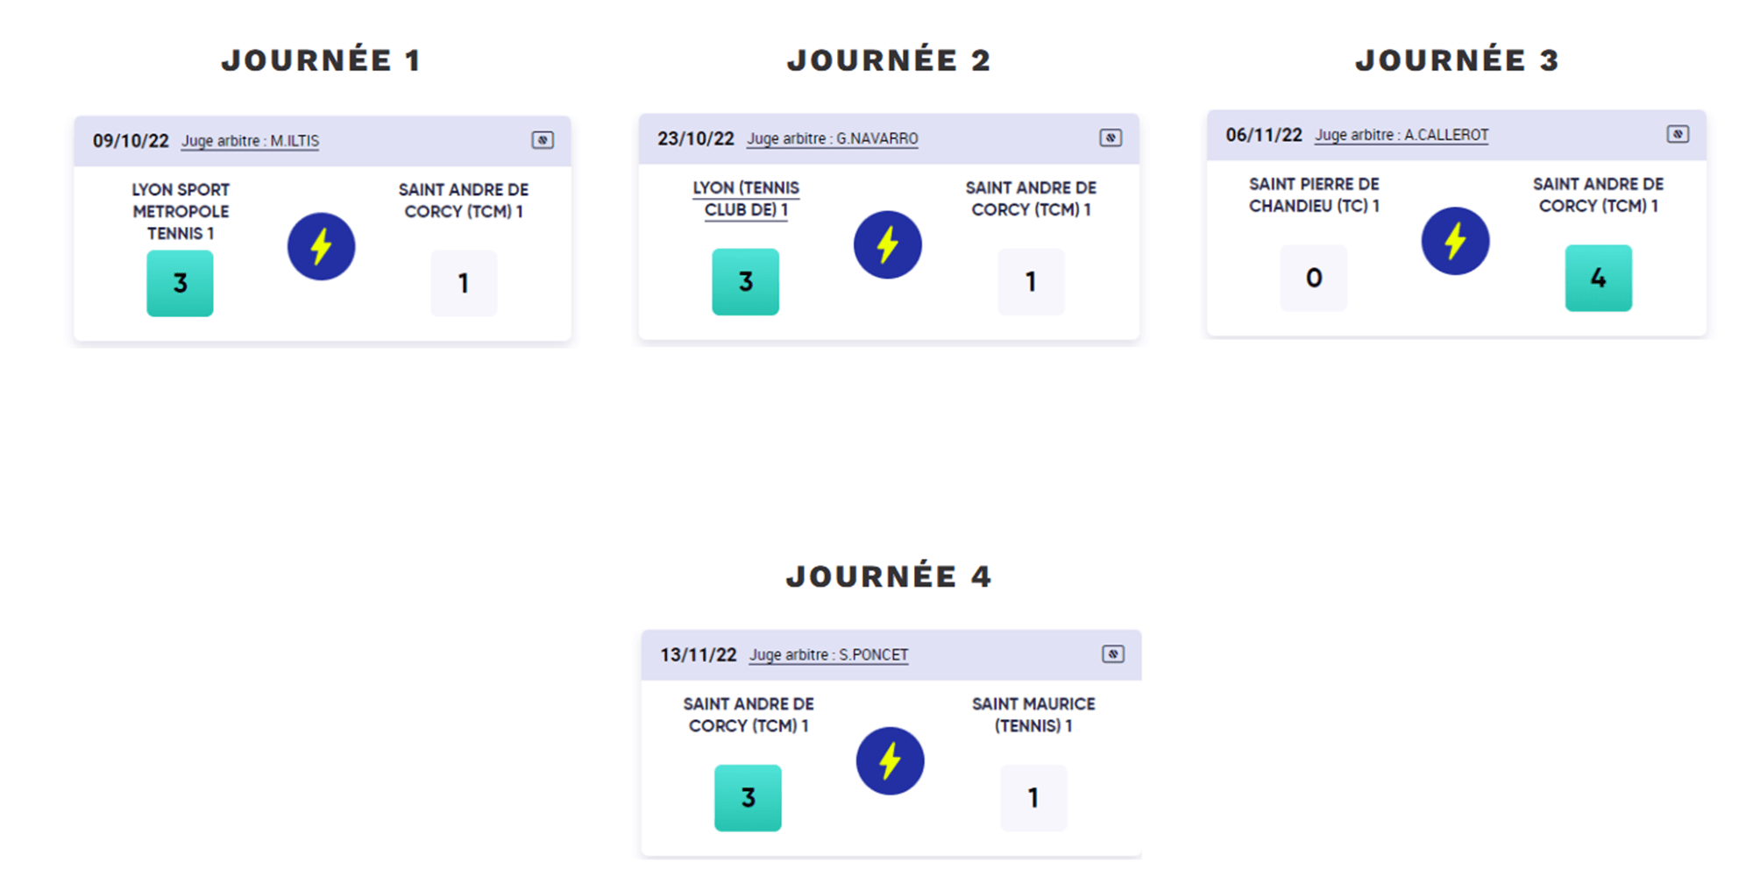The height and width of the screenshot is (876, 1753).
Task: Click the lightning bolt icon in Journée 2
Action: tap(887, 244)
